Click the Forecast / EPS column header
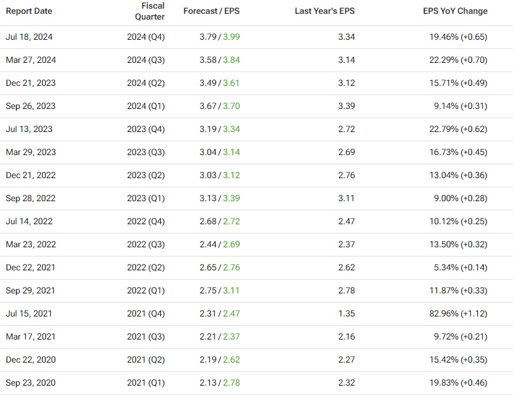Viewport: 513px width, 396px height. click(211, 11)
